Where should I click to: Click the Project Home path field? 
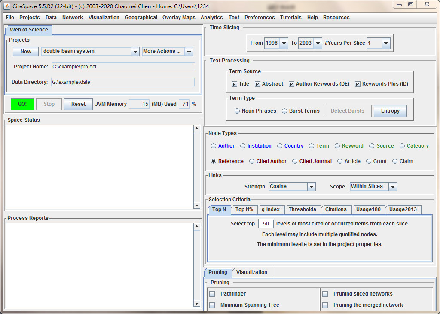coord(123,67)
